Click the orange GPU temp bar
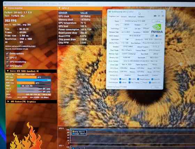This screenshot has width=195, height=149. pyautogui.click(x=27, y=77)
